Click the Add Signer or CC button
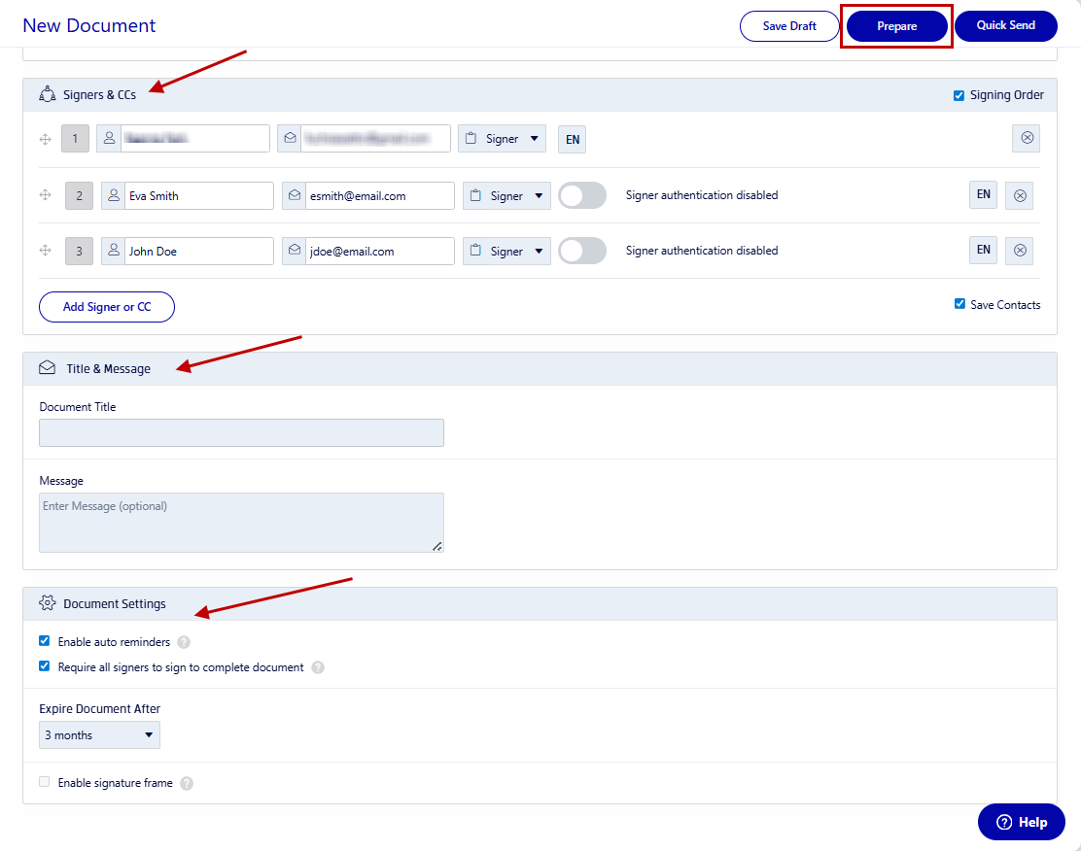This screenshot has width=1081, height=851. pyautogui.click(x=106, y=306)
